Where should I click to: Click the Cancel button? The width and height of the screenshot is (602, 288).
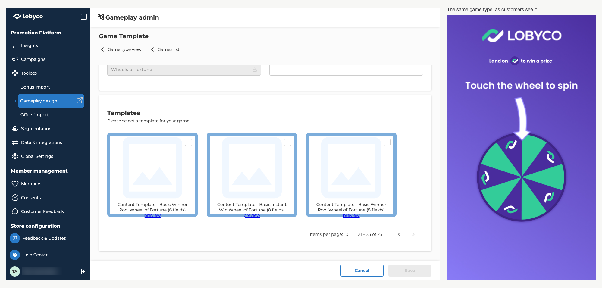(362, 271)
